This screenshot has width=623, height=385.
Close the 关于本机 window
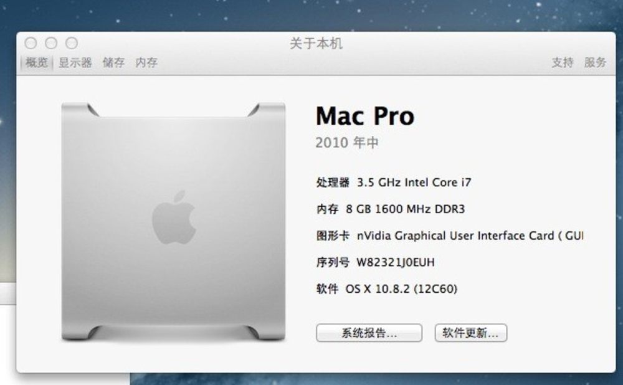click(x=31, y=43)
